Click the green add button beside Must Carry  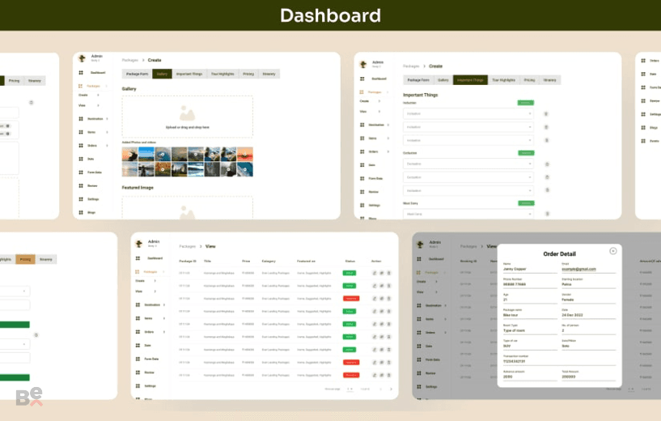tap(526, 203)
